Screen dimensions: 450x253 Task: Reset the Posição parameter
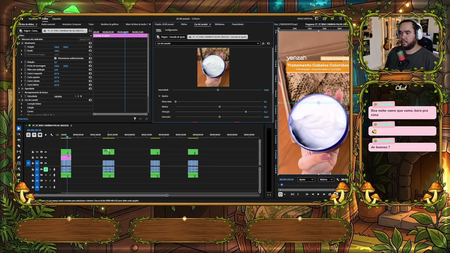pos(90,47)
